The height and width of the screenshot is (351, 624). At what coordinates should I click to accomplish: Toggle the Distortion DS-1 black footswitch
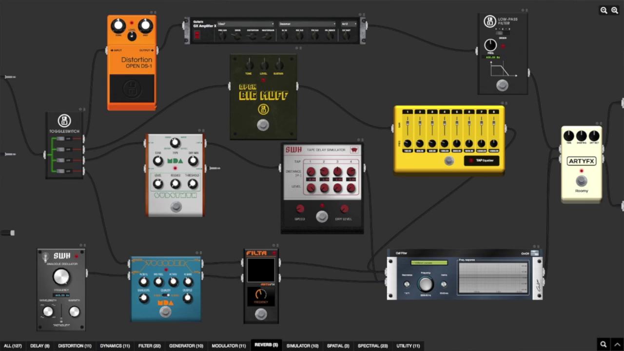(132, 88)
